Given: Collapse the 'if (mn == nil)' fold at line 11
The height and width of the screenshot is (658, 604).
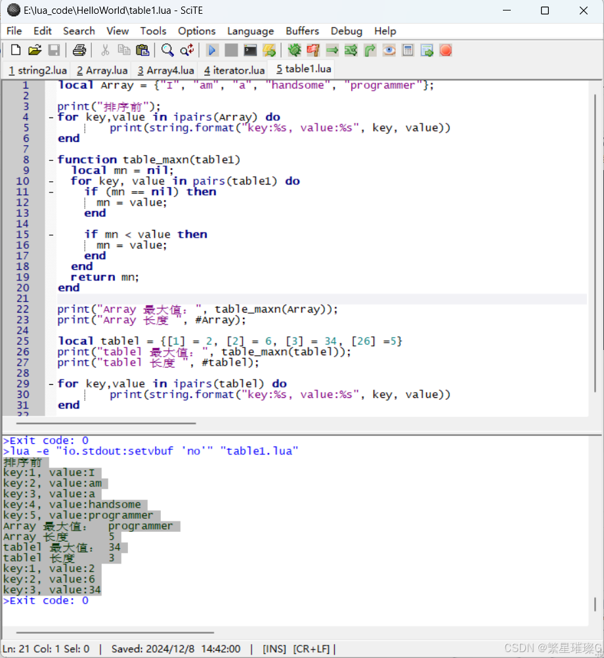Looking at the screenshot, I should pyautogui.click(x=51, y=192).
